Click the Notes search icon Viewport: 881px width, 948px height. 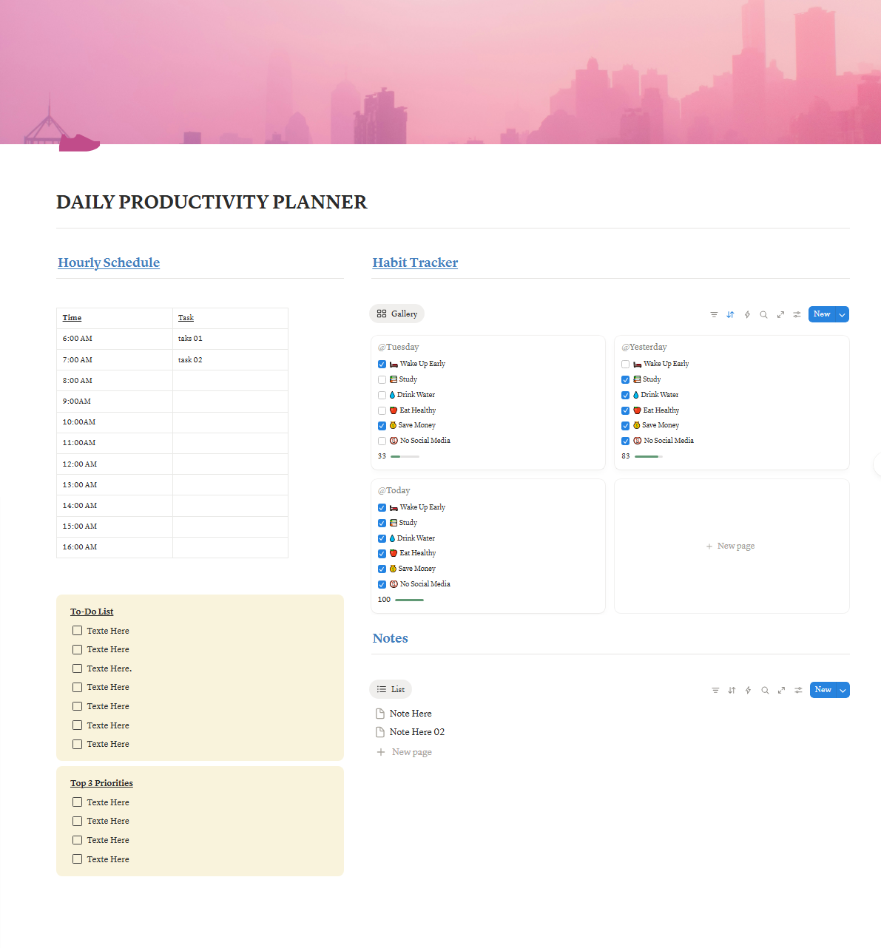(x=765, y=690)
